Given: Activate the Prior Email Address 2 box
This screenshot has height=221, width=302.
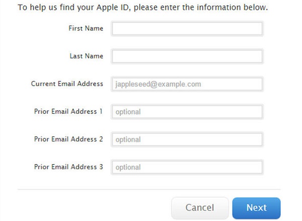Looking at the screenshot, I should point(187,139).
